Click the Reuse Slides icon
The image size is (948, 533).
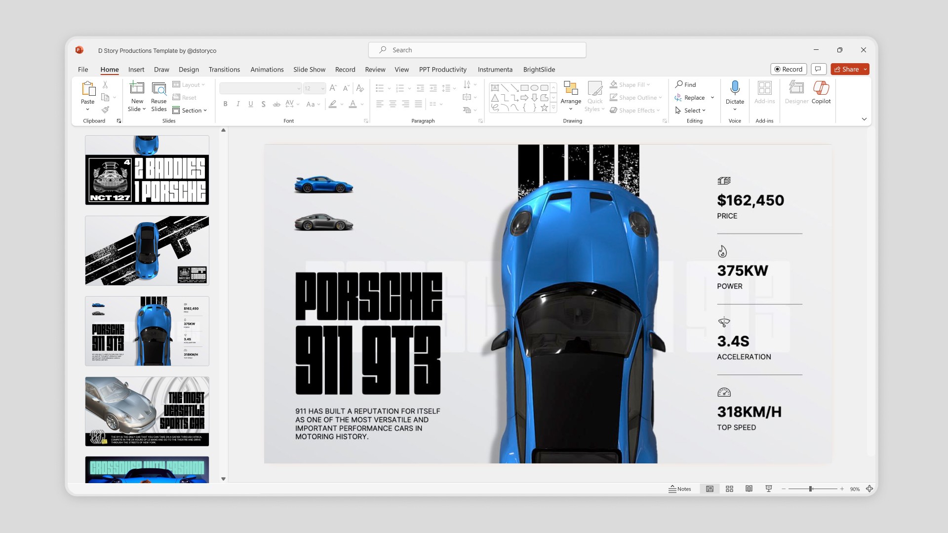pyautogui.click(x=159, y=89)
